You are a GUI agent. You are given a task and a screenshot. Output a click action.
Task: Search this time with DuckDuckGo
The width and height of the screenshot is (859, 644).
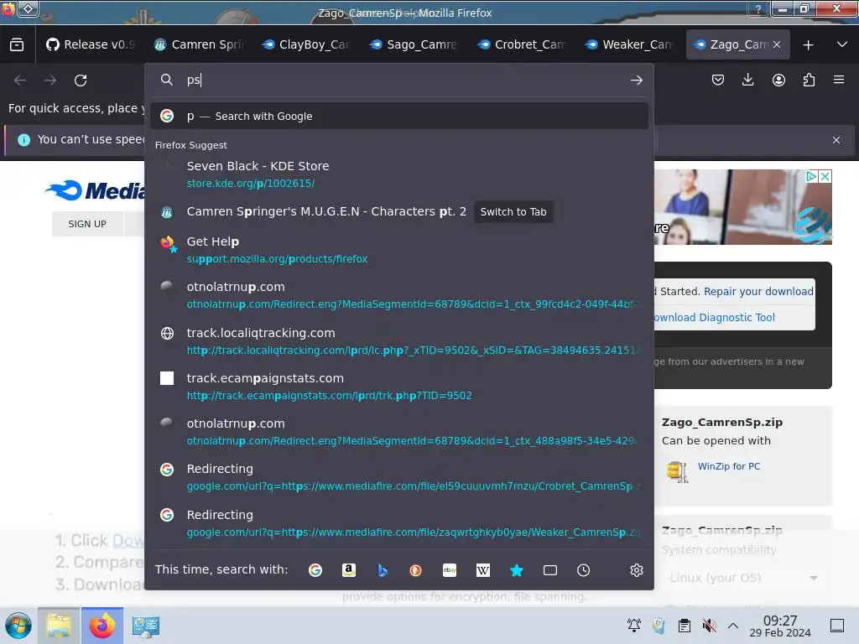tap(416, 570)
